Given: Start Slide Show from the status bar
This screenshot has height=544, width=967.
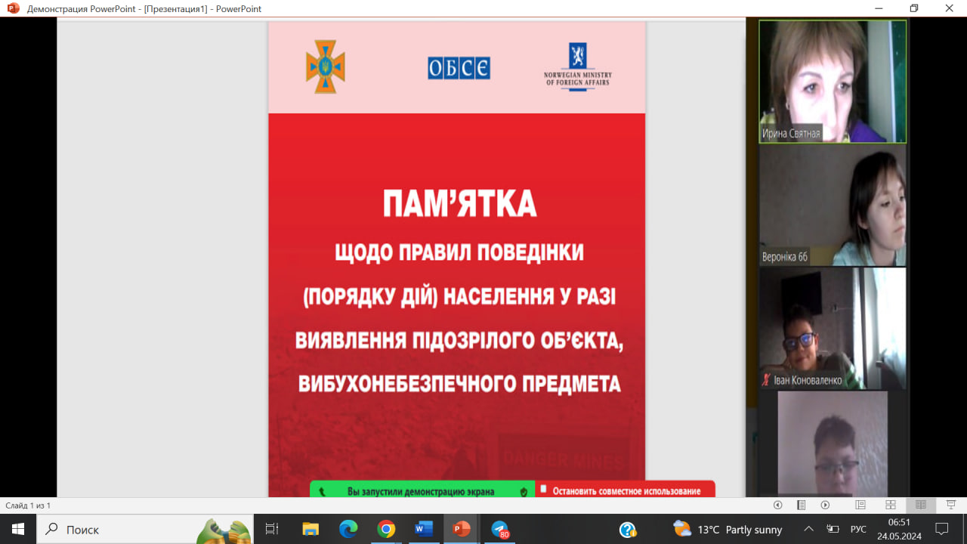Looking at the screenshot, I should (951, 505).
